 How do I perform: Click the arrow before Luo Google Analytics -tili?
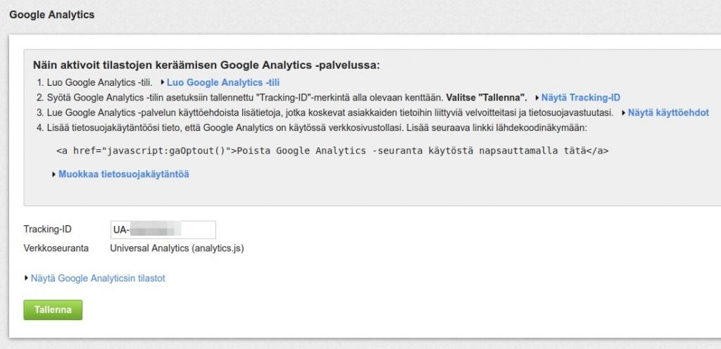163,82
